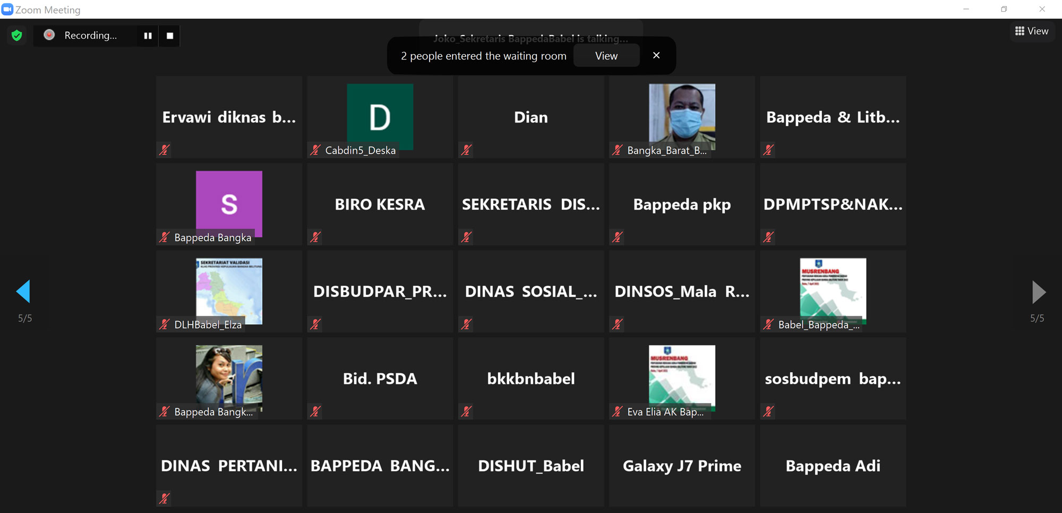The height and width of the screenshot is (513, 1062).
Task: Click muted mic icon on Cabdin5_Deska tile
Action: tap(315, 150)
